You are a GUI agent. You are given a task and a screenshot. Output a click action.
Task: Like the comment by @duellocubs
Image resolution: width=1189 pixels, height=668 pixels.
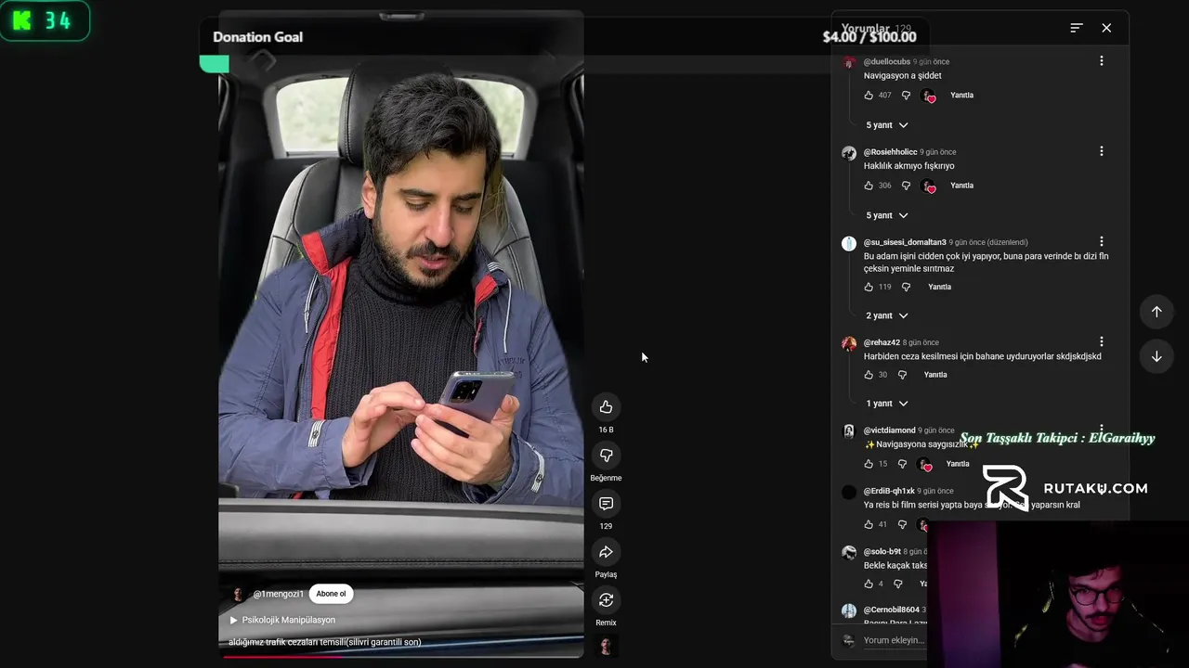(869, 95)
